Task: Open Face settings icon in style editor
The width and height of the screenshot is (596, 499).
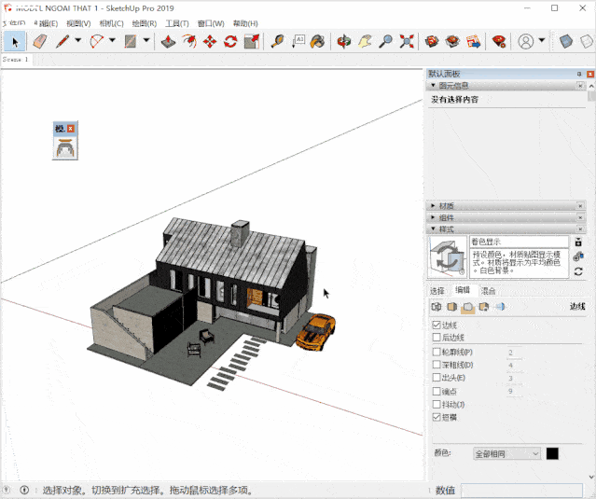Action: (452, 307)
